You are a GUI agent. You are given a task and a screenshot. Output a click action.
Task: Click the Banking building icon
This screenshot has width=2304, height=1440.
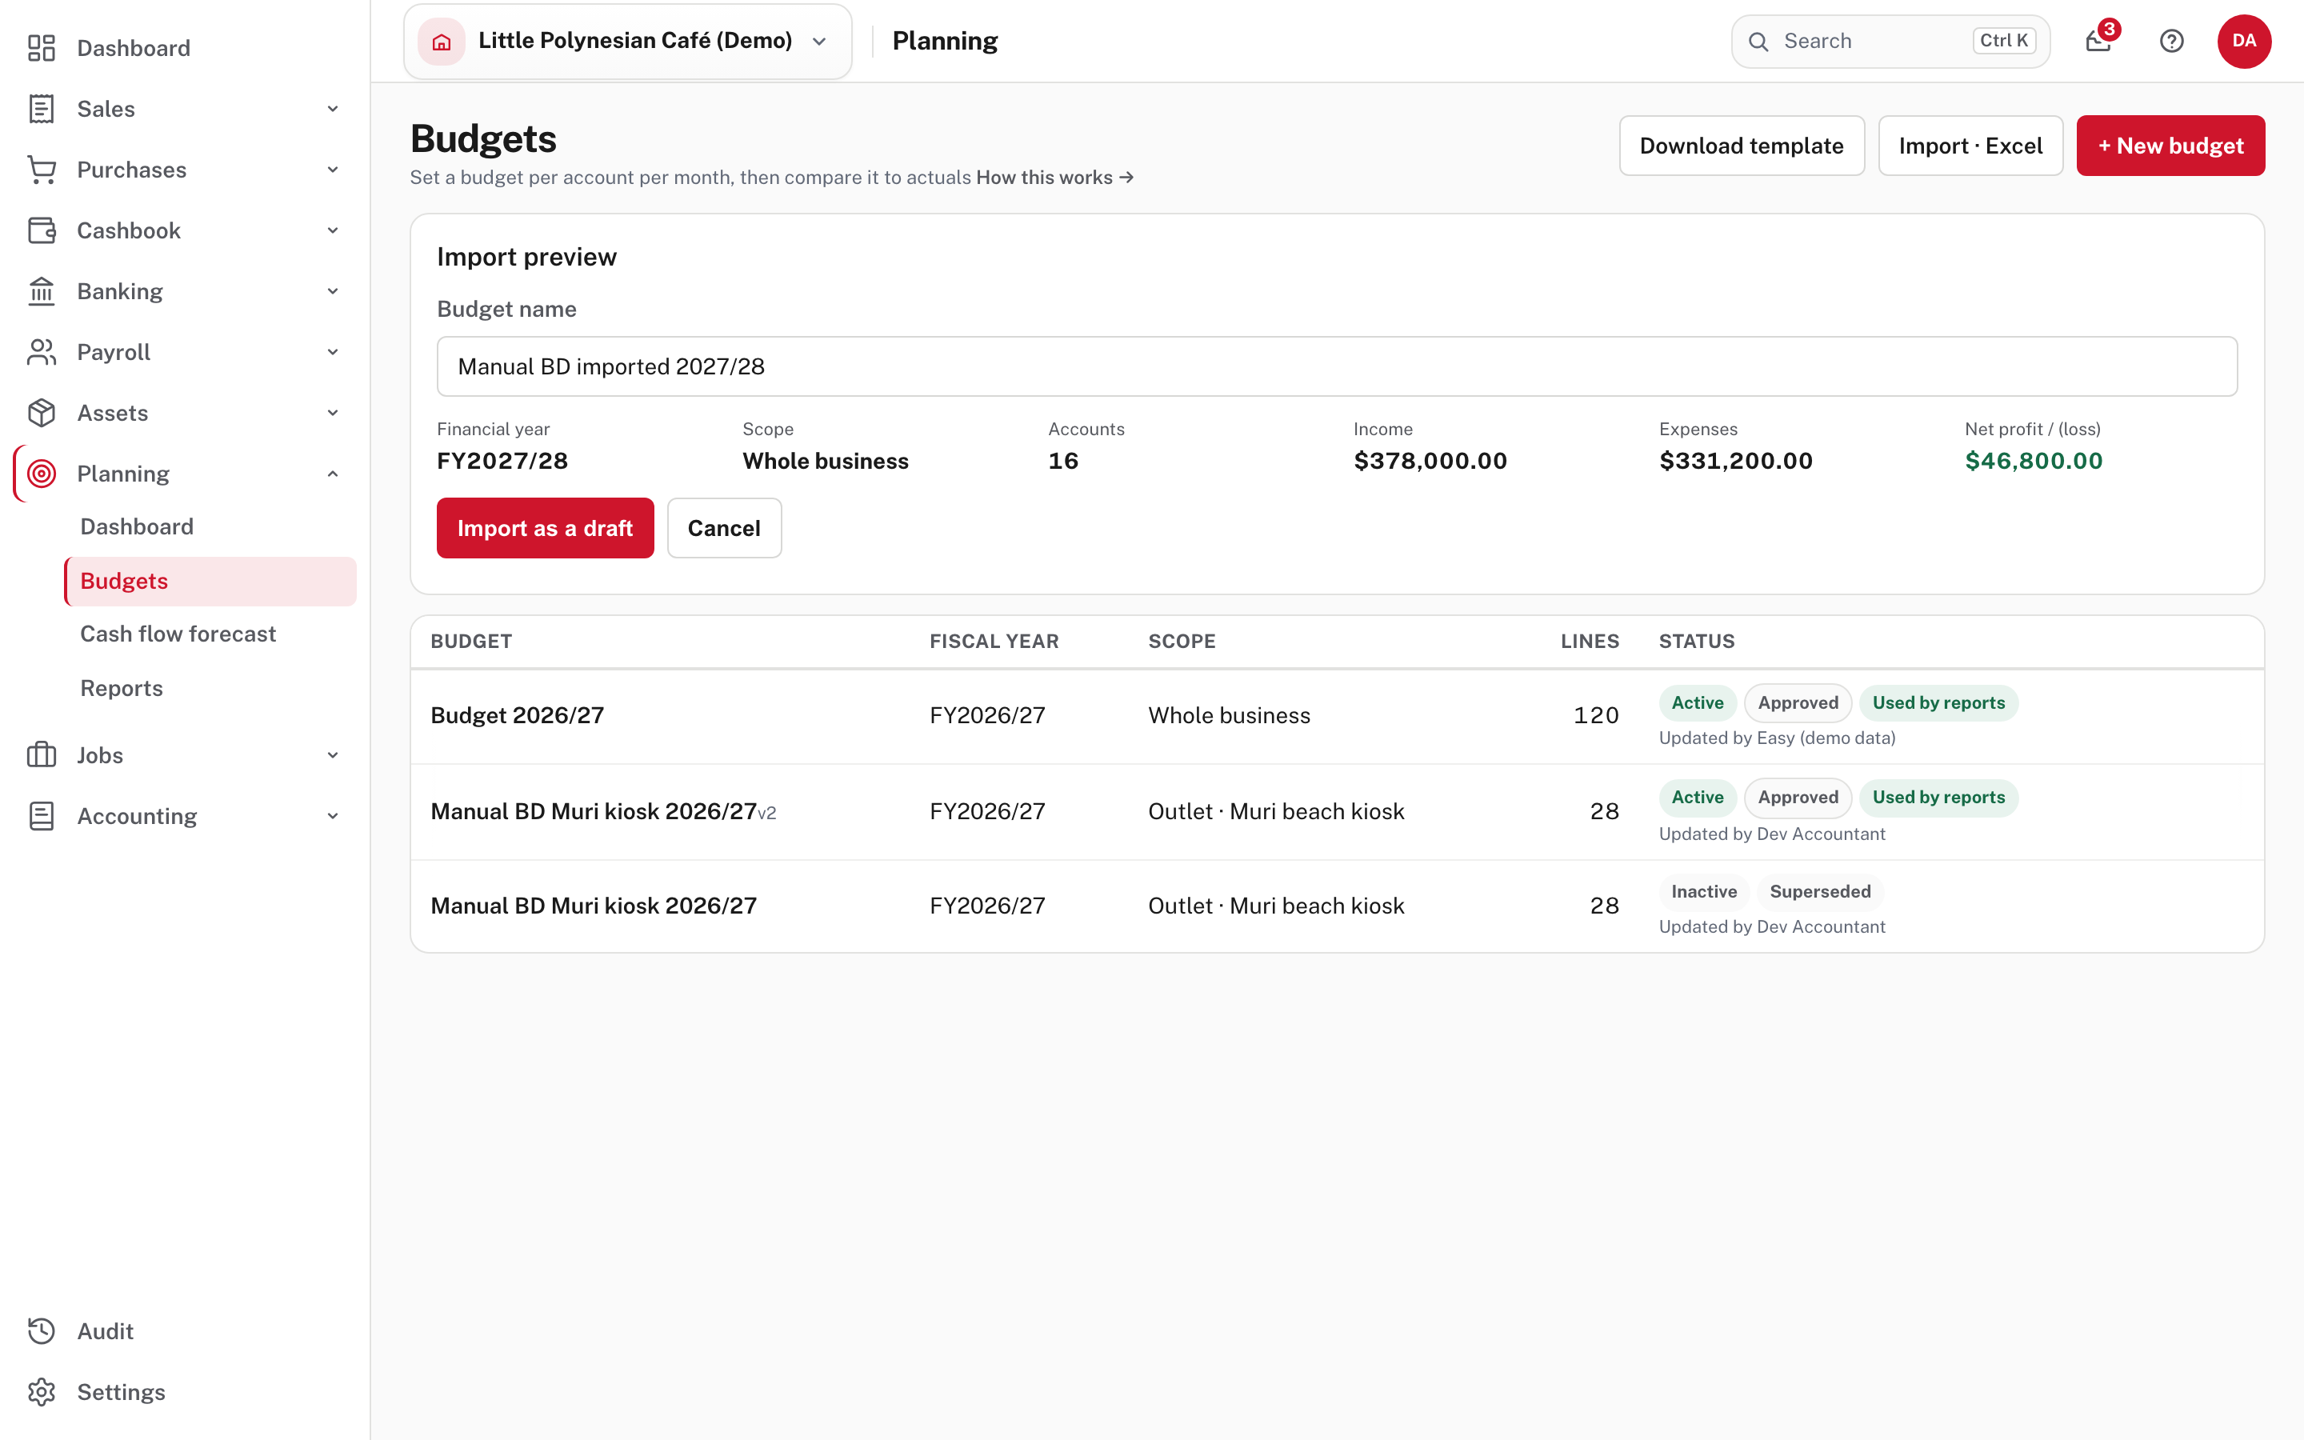(x=41, y=291)
